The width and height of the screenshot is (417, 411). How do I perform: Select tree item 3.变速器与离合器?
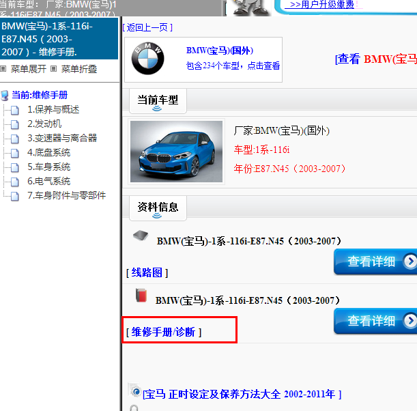(62, 139)
